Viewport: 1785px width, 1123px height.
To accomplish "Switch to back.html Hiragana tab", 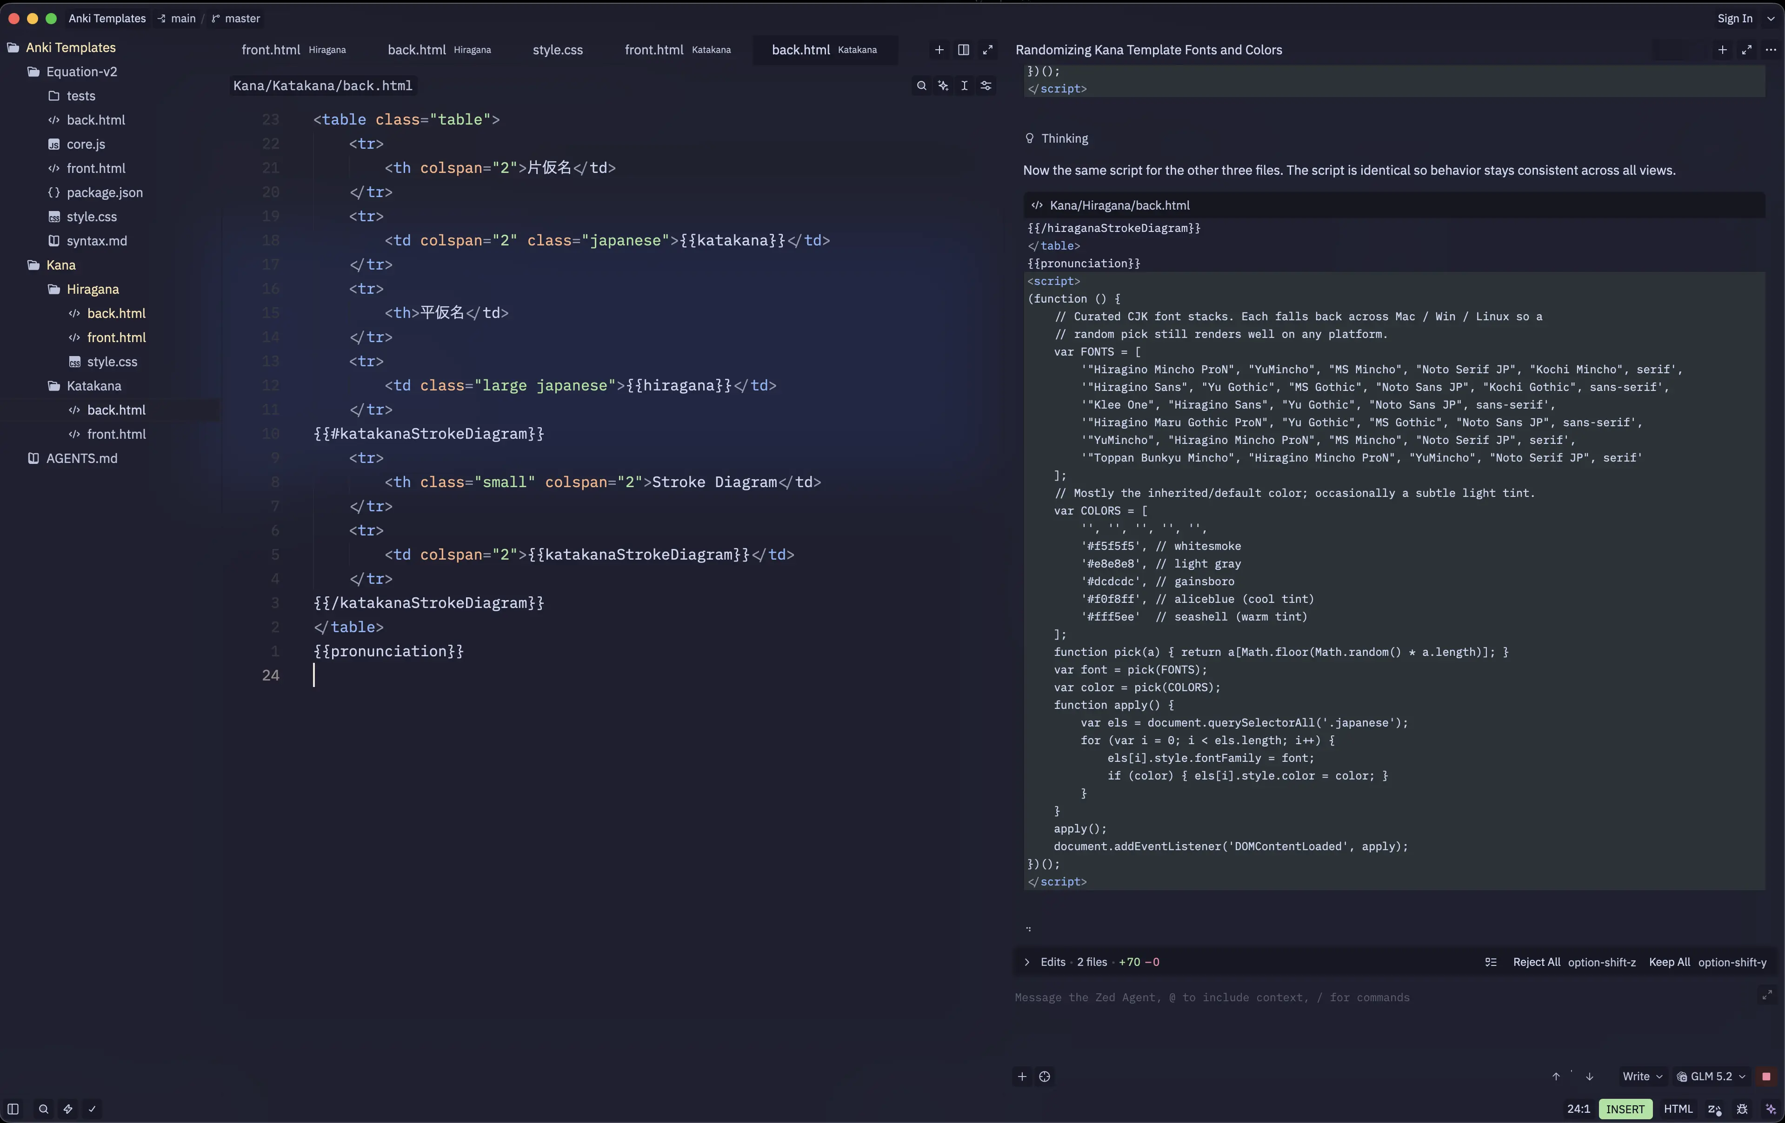I will tap(439, 50).
